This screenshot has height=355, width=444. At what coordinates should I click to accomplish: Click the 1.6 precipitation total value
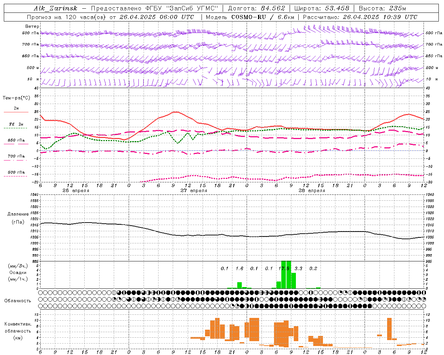point(239,269)
